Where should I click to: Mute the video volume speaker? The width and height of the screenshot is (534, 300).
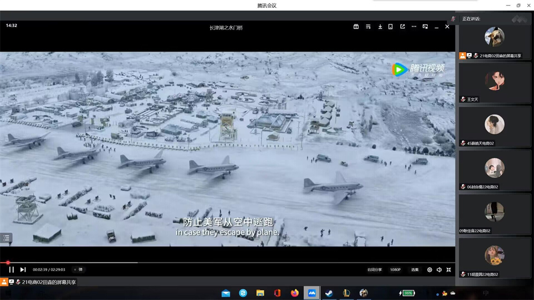(439, 269)
